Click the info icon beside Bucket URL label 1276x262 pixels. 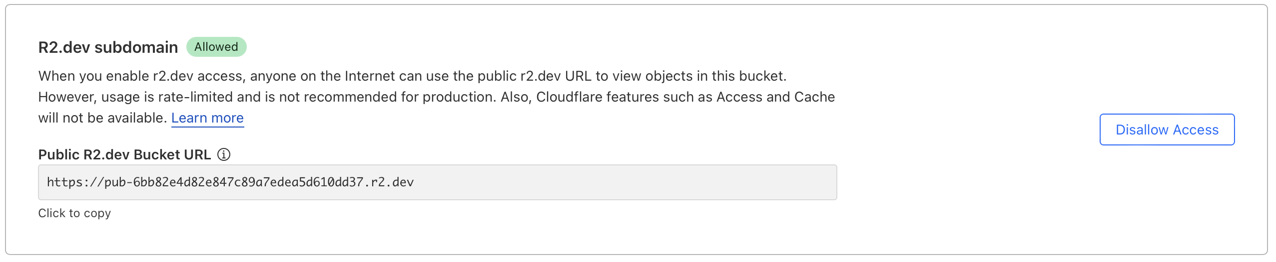[x=224, y=154]
